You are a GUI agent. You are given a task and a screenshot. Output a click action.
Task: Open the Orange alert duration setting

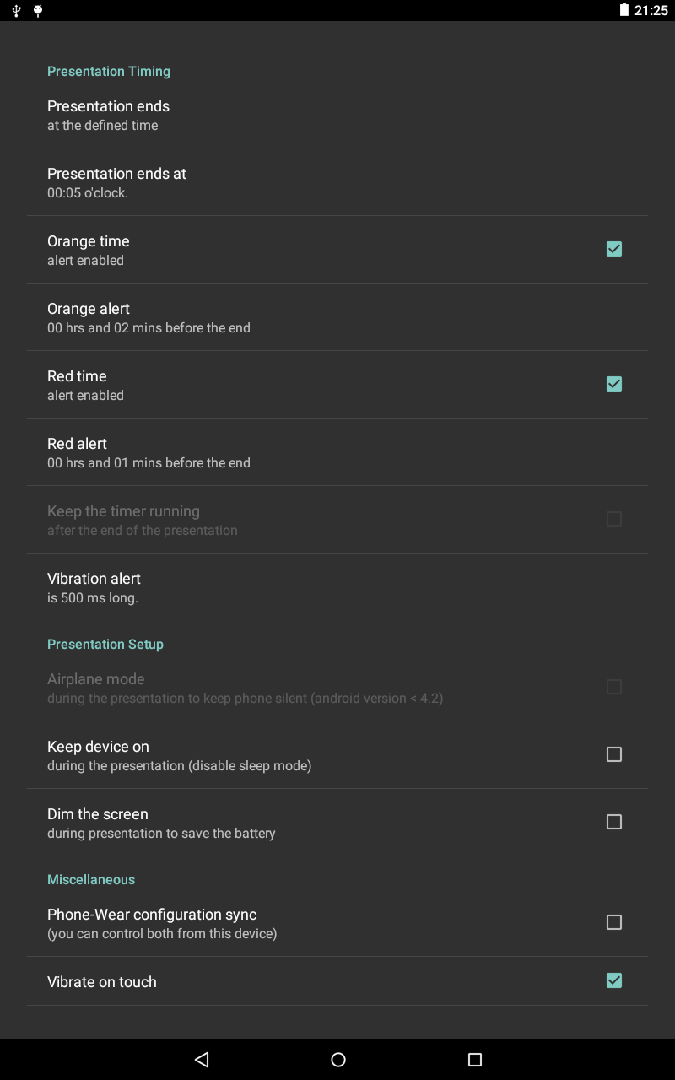337,317
